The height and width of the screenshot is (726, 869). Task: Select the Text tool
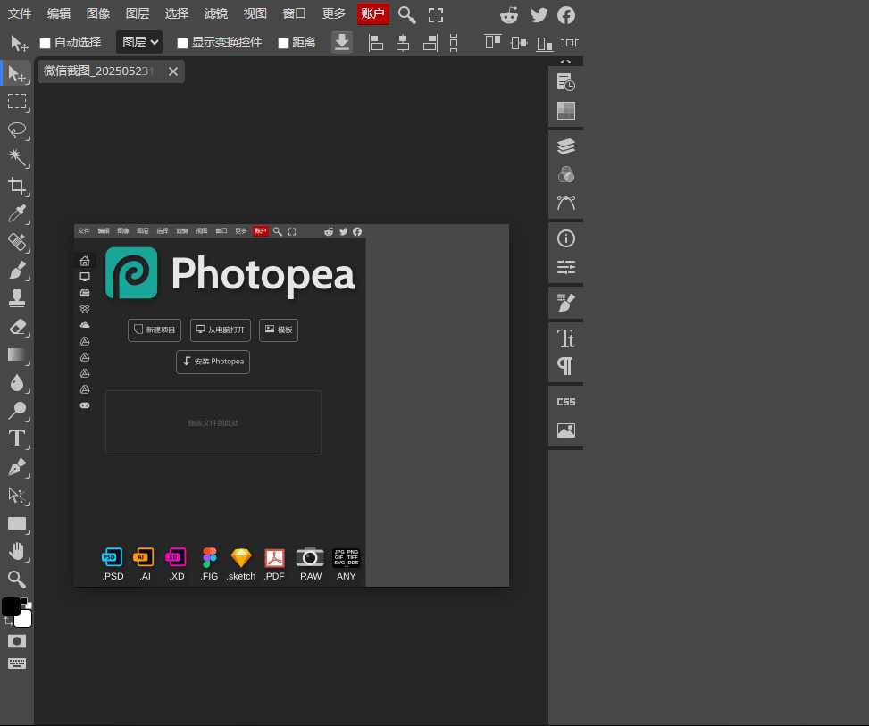click(17, 438)
